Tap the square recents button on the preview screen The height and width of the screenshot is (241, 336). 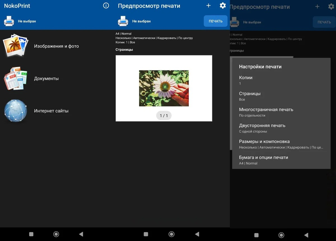[x=146, y=234]
